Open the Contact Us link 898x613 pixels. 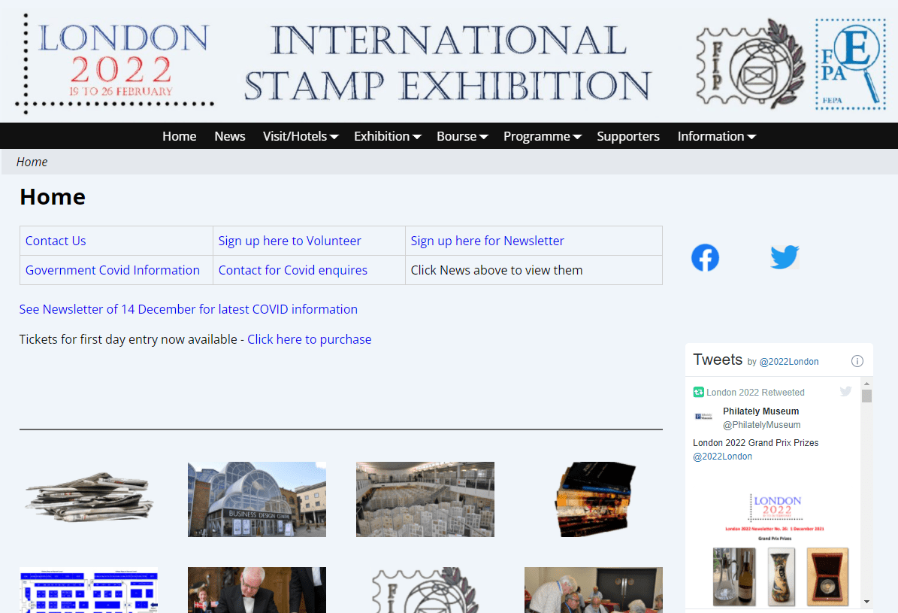(x=56, y=241)
